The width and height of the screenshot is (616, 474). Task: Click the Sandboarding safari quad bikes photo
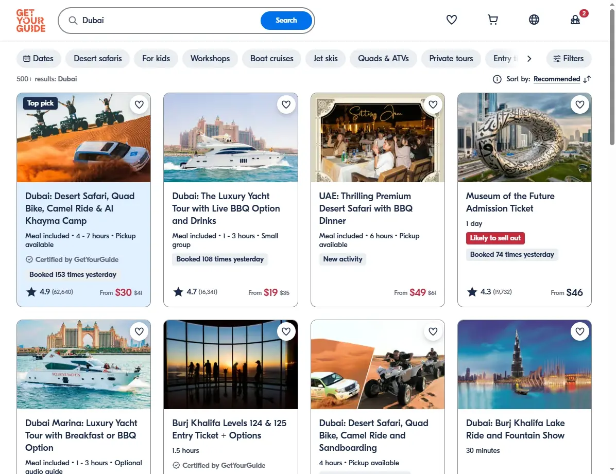(x=378, y=364)
